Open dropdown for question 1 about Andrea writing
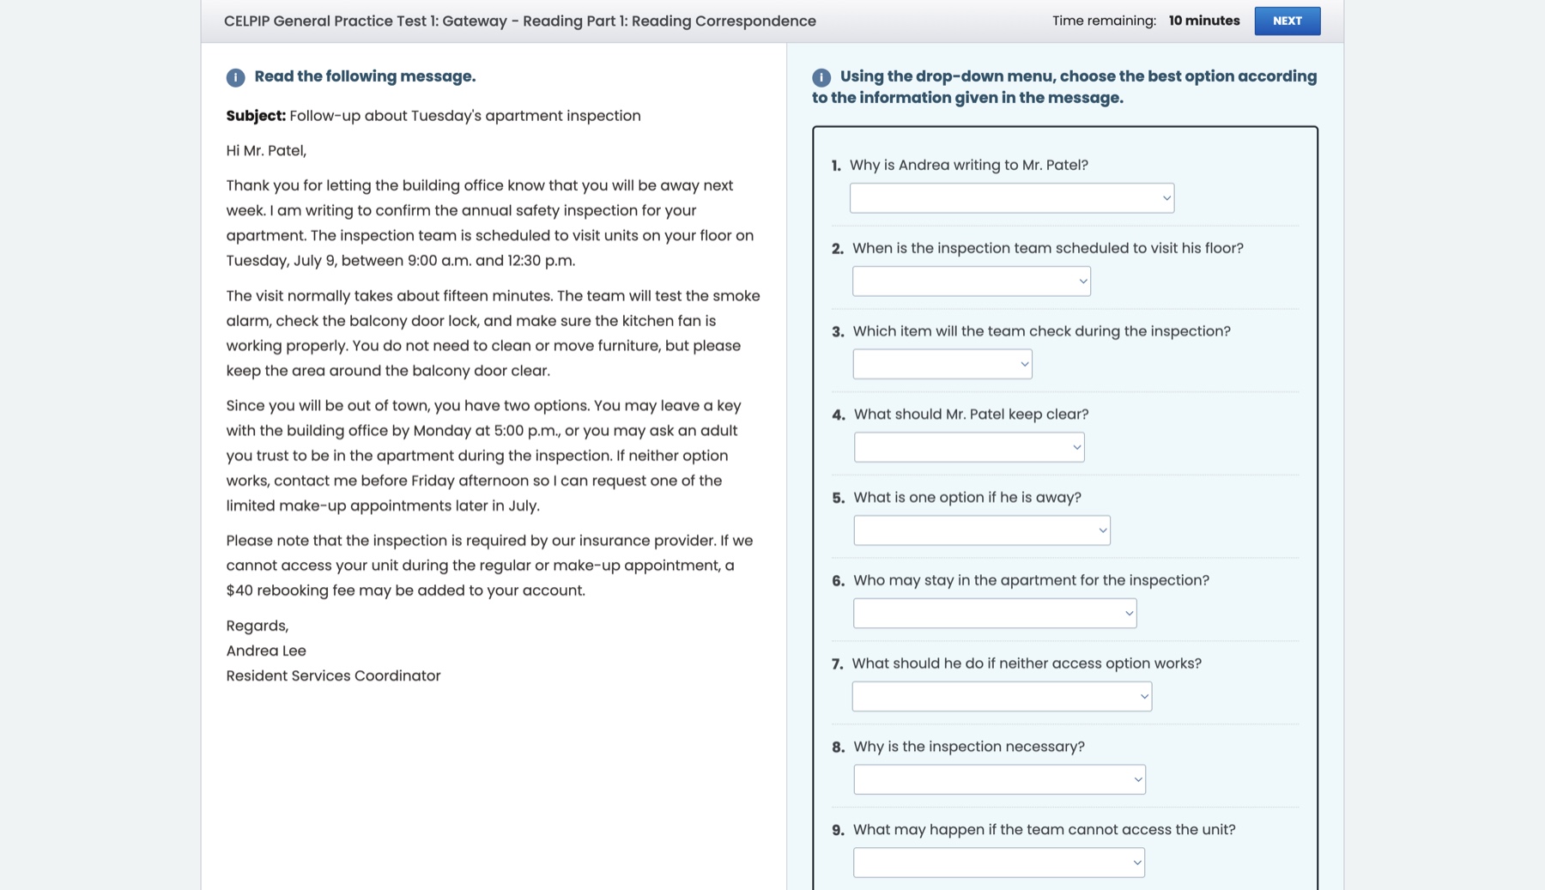This screenshot has width=1545, height=890. point(1011,198)
